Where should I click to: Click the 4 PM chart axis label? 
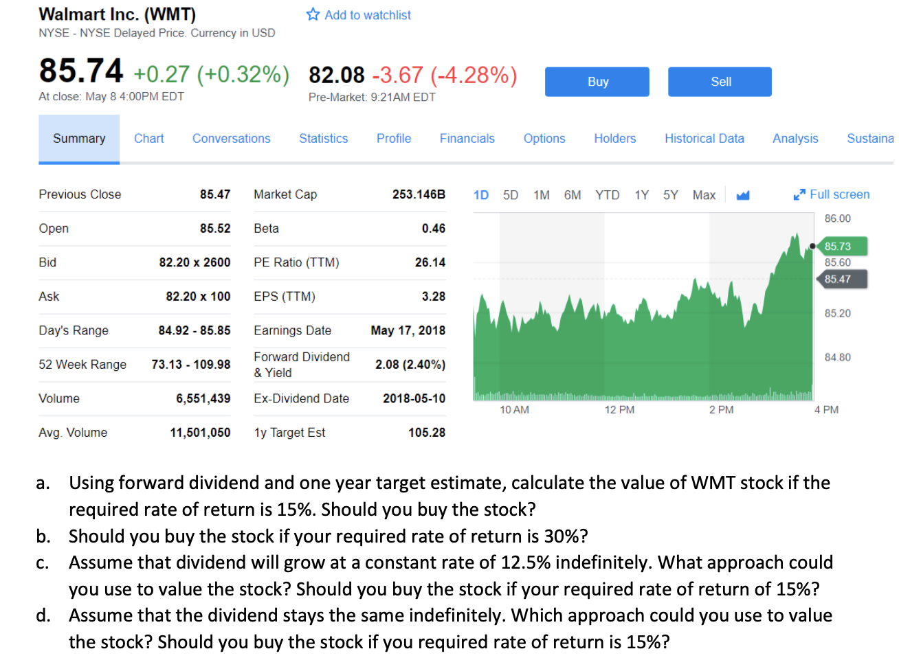[826, 410]
